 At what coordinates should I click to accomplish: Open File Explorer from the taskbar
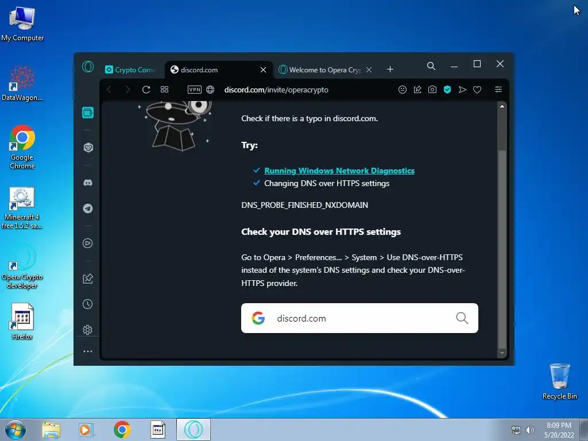click(51, 430)
